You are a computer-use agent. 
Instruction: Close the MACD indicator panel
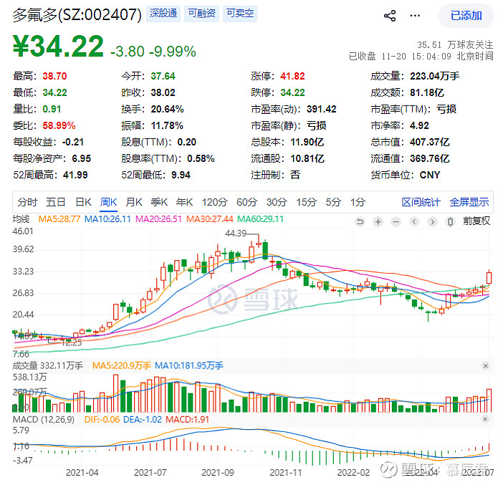click(x=485, y=419)
